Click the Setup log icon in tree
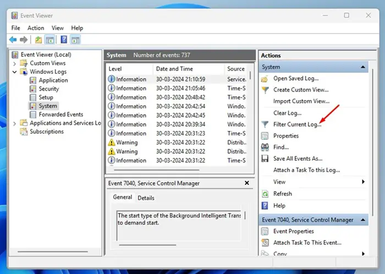The width and height of the screenshot is (385, 274). tap(32, 97)
